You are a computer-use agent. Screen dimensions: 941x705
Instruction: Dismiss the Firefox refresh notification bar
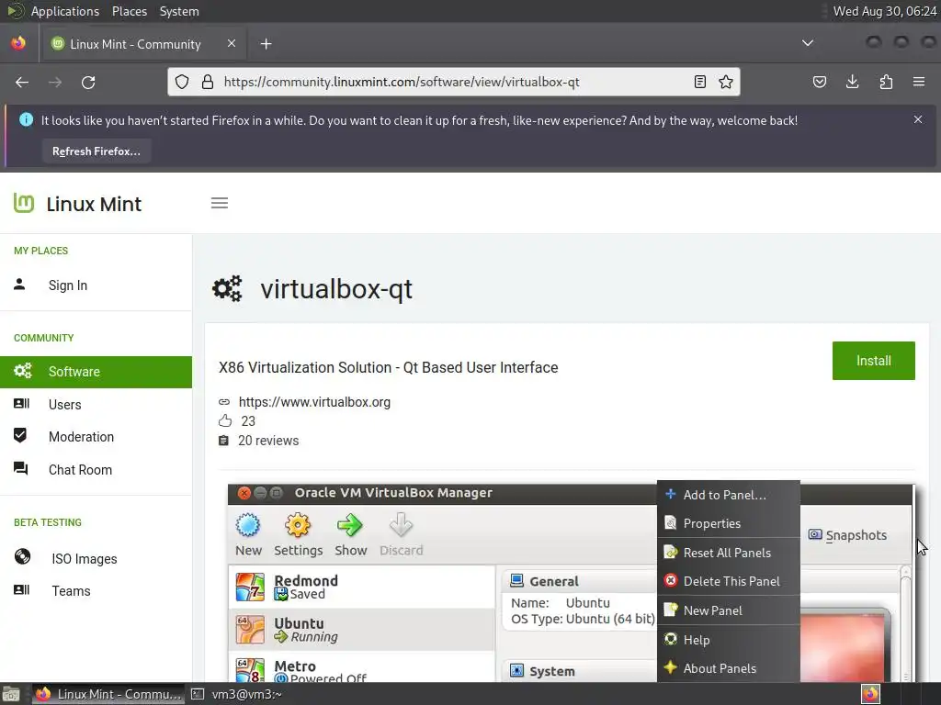918,119
